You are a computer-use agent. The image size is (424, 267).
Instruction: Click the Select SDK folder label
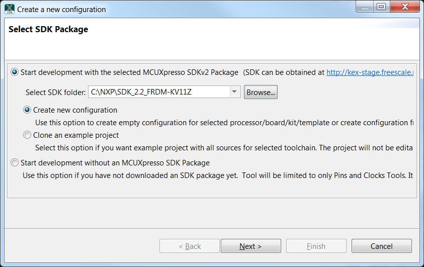[55, 93]
